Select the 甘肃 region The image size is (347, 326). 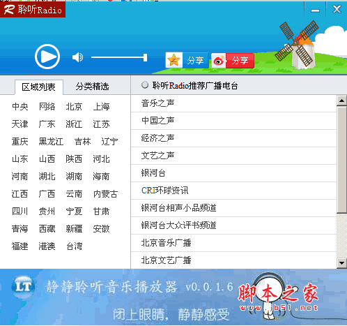coord(101,212)
